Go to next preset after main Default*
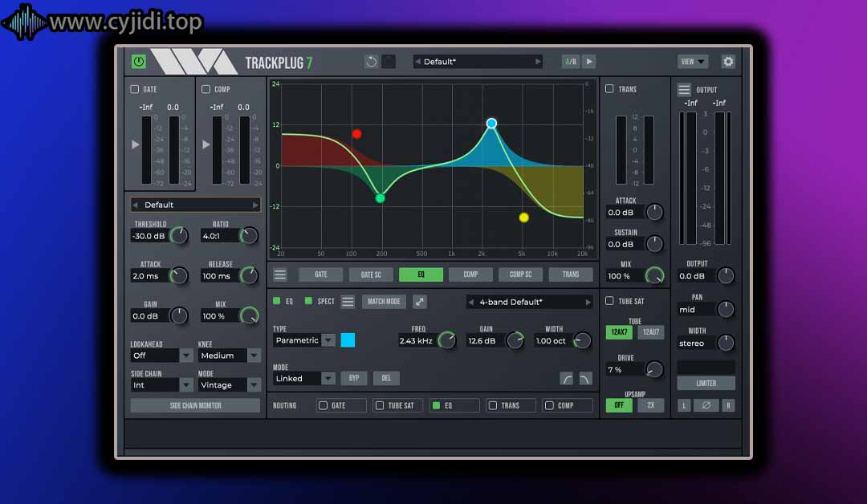 click(537, 61)
